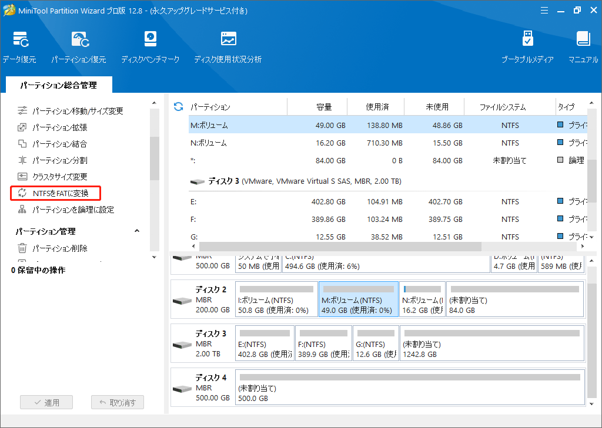Viewport: 602px width, 428px height.
Task: Click the クラスタサイズ変更 icon
Action: pos(22,177)
